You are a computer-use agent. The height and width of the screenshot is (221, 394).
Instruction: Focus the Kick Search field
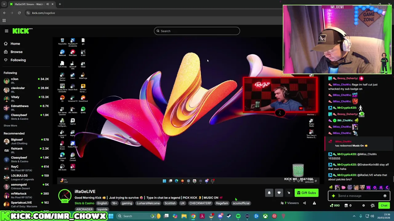coord(197,31)
